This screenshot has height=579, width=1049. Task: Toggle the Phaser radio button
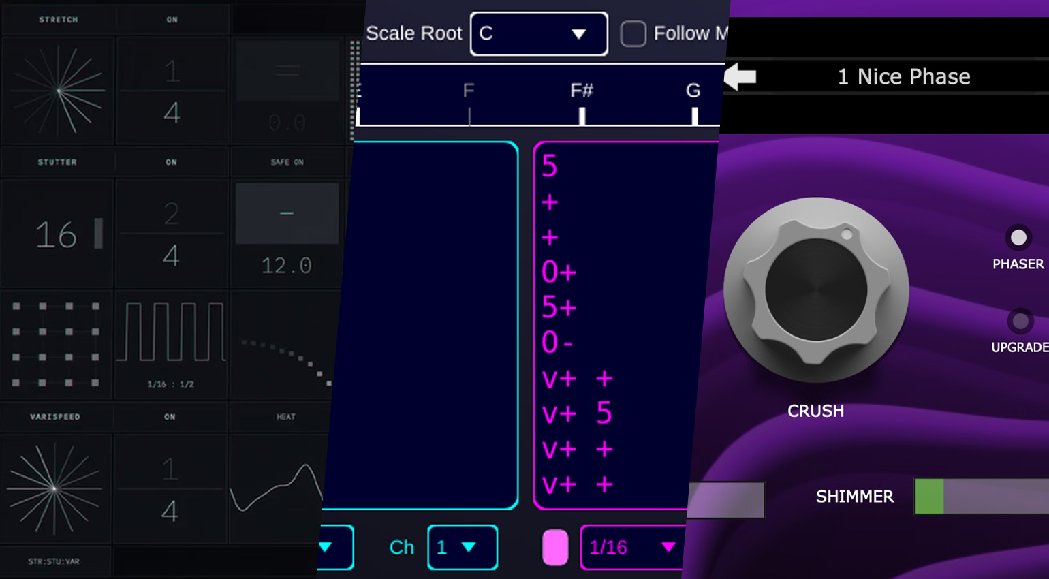pyautogui.click(x=1018, y=238)
